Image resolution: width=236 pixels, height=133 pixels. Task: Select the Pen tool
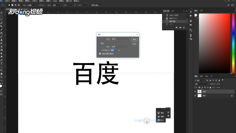point(2,60)
